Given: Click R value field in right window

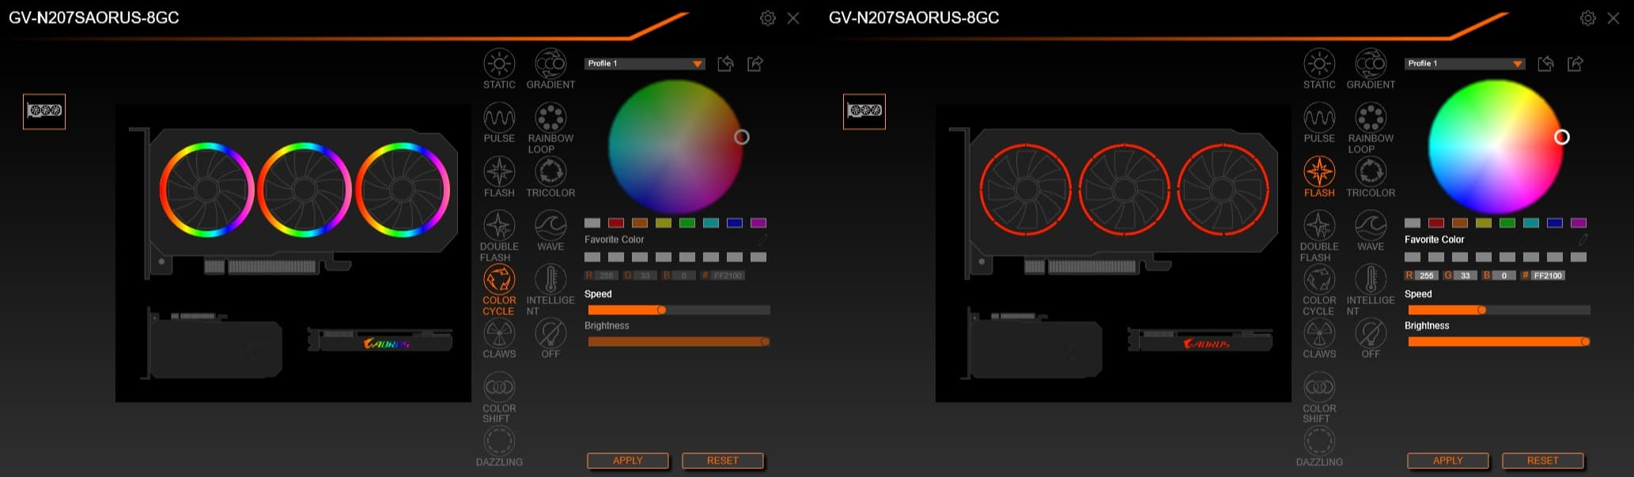Looking at the screenshot, I should pyautogui.click(x=1426, y=276).
